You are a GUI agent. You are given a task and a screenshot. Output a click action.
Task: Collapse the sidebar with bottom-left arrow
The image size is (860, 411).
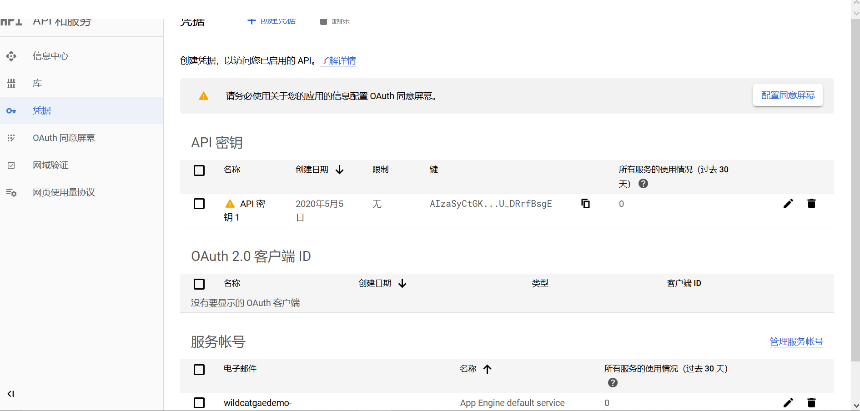[10, 394]
